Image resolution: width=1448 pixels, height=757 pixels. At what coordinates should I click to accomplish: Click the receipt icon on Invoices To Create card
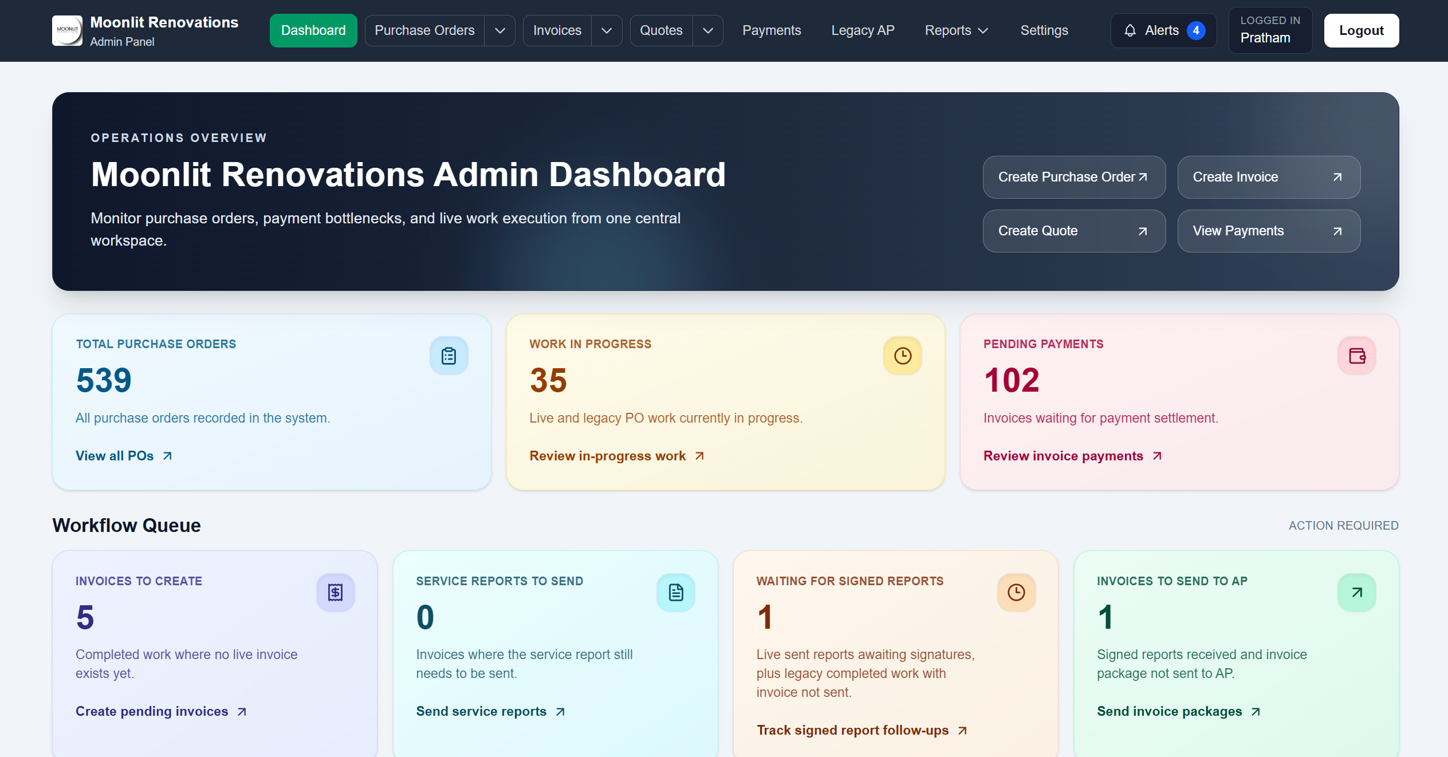[336, 592]
